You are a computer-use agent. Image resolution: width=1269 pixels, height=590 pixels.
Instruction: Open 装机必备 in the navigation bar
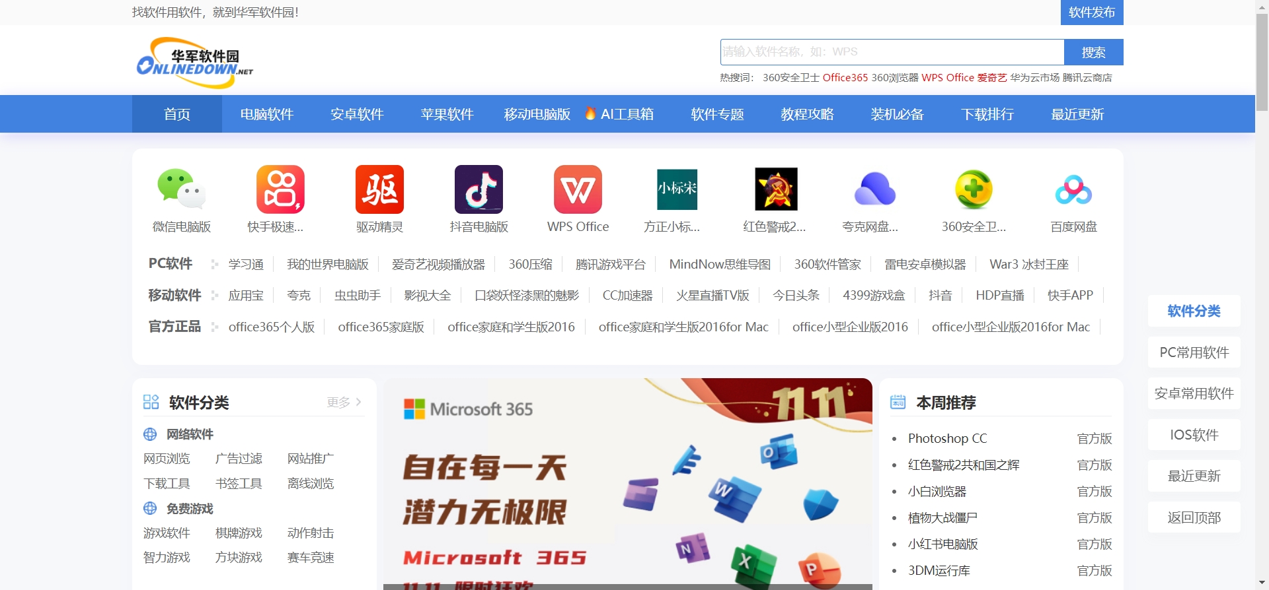click(897, 114)
